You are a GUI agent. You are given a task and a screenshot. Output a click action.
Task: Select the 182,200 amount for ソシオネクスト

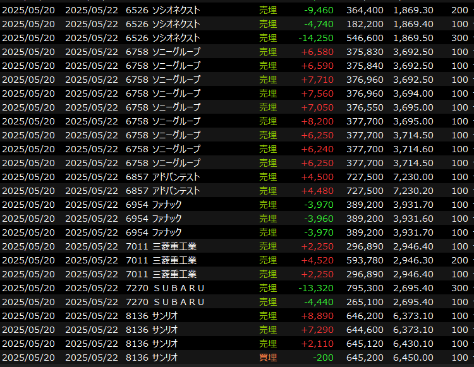click(x=365, y=24)
